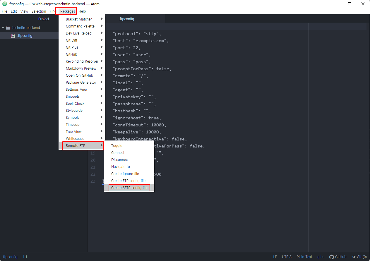The image size is (370, 261).
Task: Click the 1:1 cursor position indicator
Action: tap(25, 257)
